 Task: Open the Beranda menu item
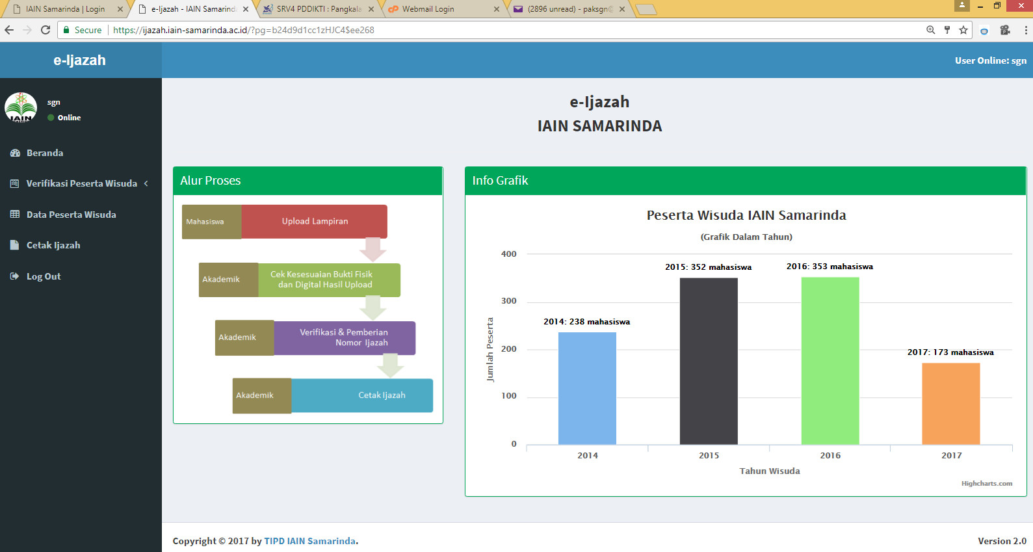pos(81,153)
